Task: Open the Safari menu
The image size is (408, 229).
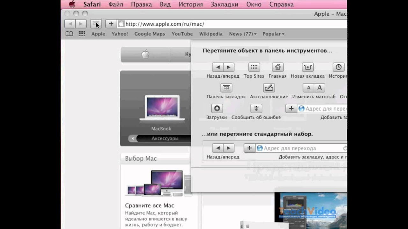Action: click(92, 4)
